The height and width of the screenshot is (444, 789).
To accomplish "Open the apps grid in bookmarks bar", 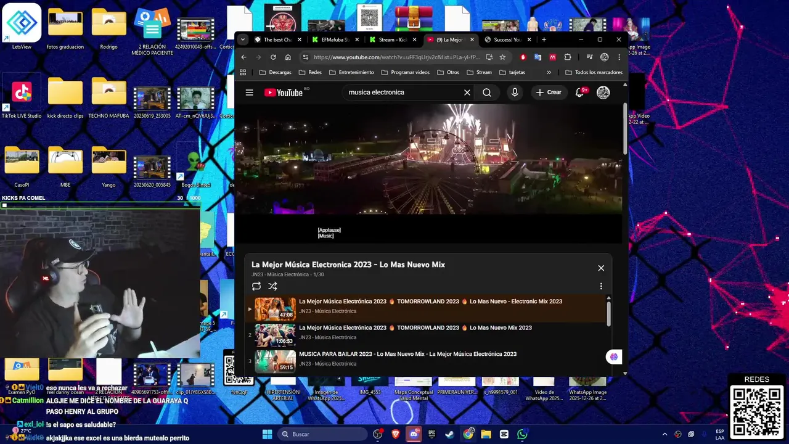I will tap(243, 72).
